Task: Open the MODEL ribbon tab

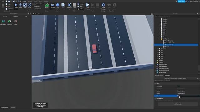Action: 30,1
